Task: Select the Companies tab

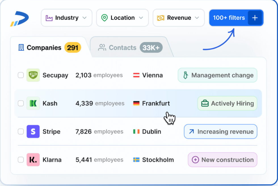Action: pos(44,47)
